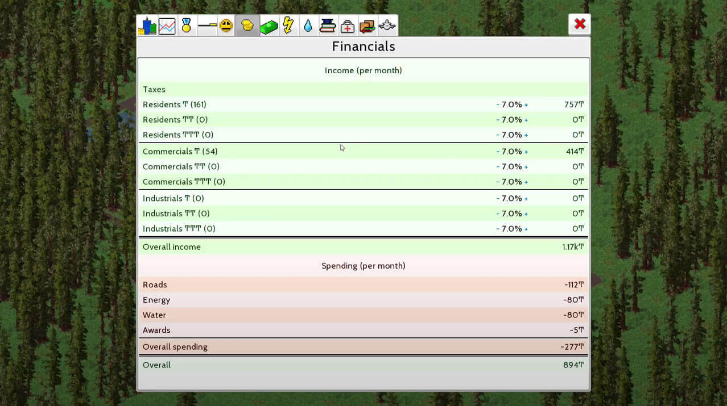Increase Residents TTT tax rate with plus
The width and height of the screenshot is (727, 406).
pyautogui.click(x=526, y=135)
